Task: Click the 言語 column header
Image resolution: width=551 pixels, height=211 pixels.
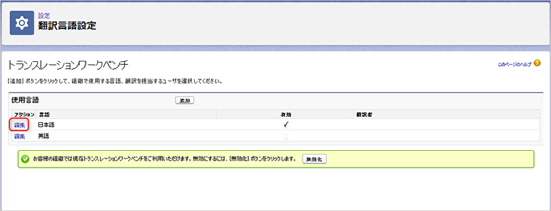Action: pyautogui.click(x=44, y=115)
